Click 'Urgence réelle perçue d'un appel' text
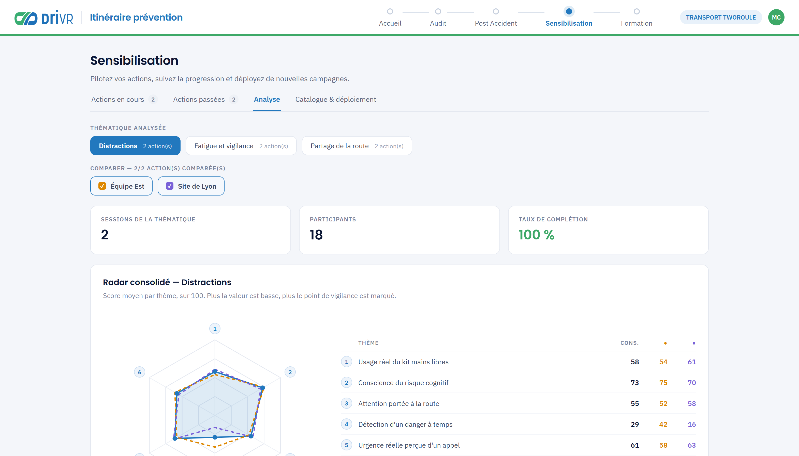Viewport: 799px width, 456px height. [x=409, y=445]
